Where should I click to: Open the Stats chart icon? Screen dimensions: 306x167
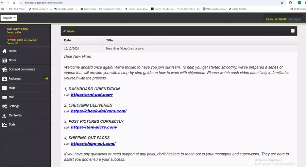pos(4,124)
